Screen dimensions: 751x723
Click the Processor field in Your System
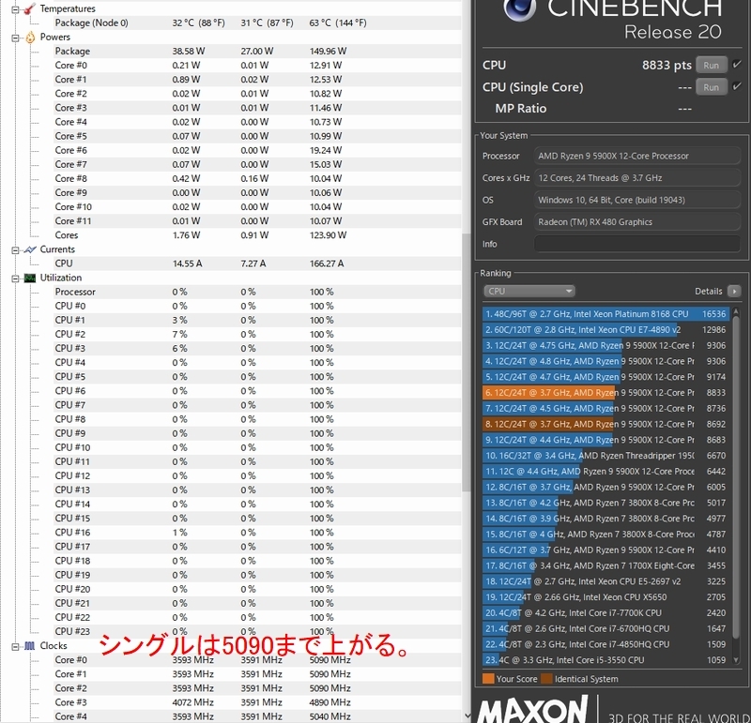[x=637, y=156]
